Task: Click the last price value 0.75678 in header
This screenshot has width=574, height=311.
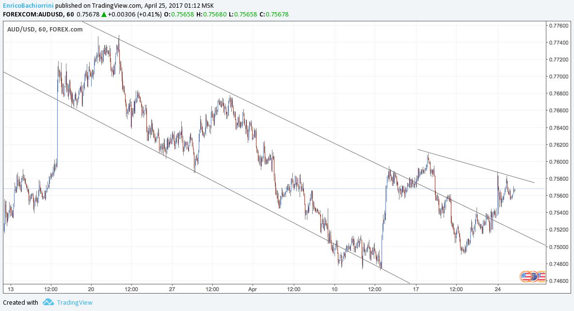Action: click(x=88, y=15)
